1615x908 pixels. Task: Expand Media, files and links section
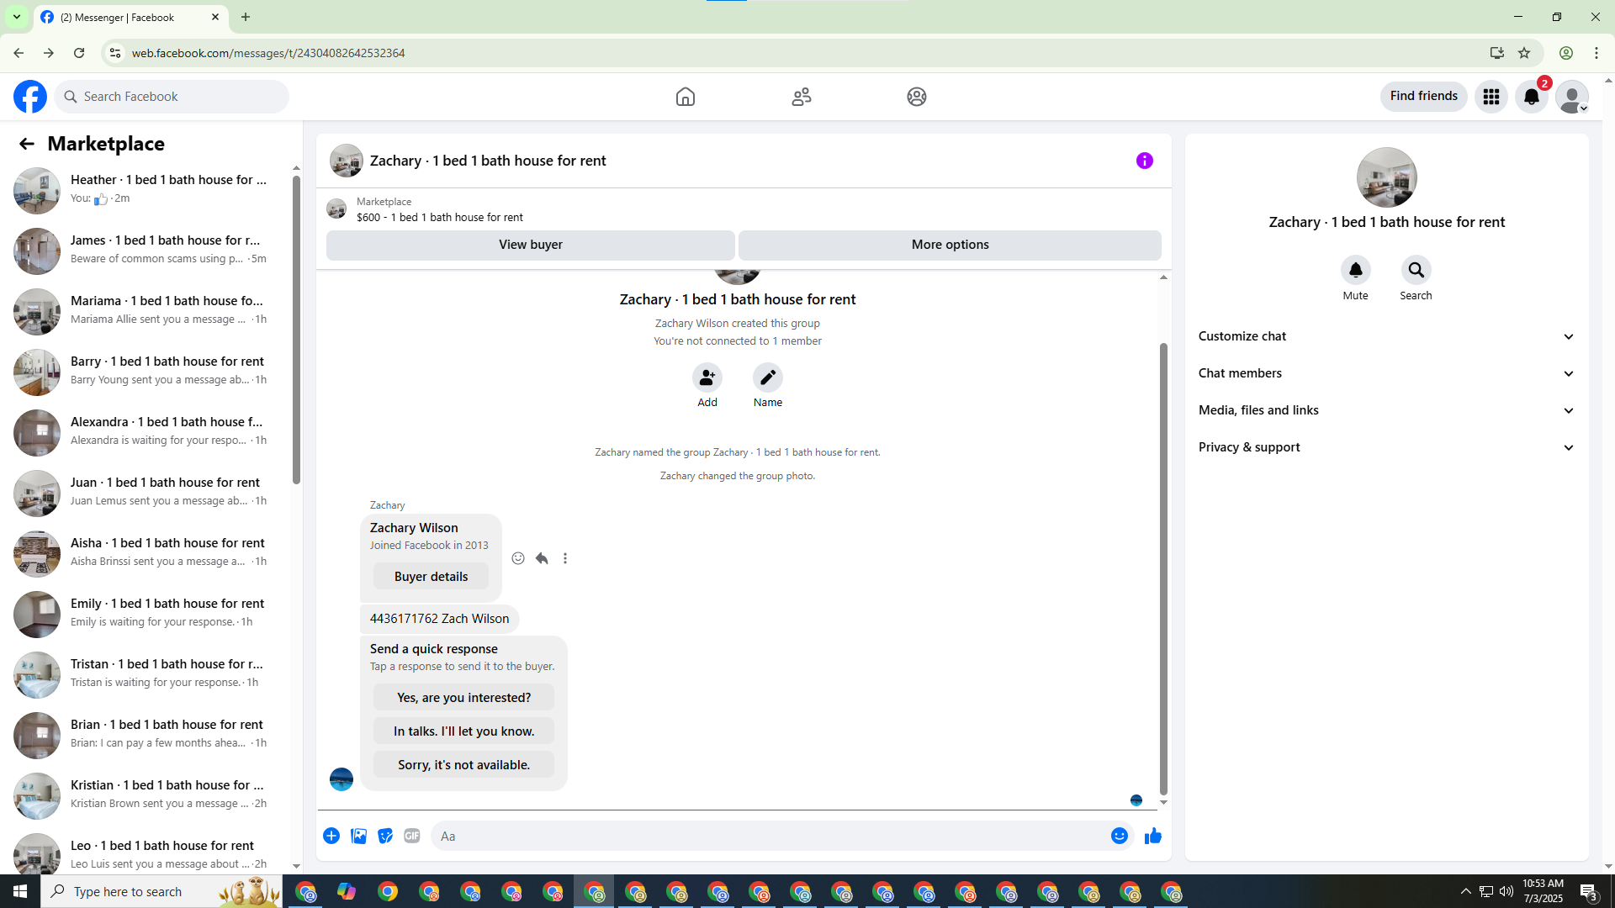(1386, 410)
